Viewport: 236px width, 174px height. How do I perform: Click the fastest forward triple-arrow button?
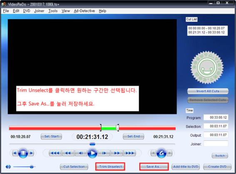(129, 153)
